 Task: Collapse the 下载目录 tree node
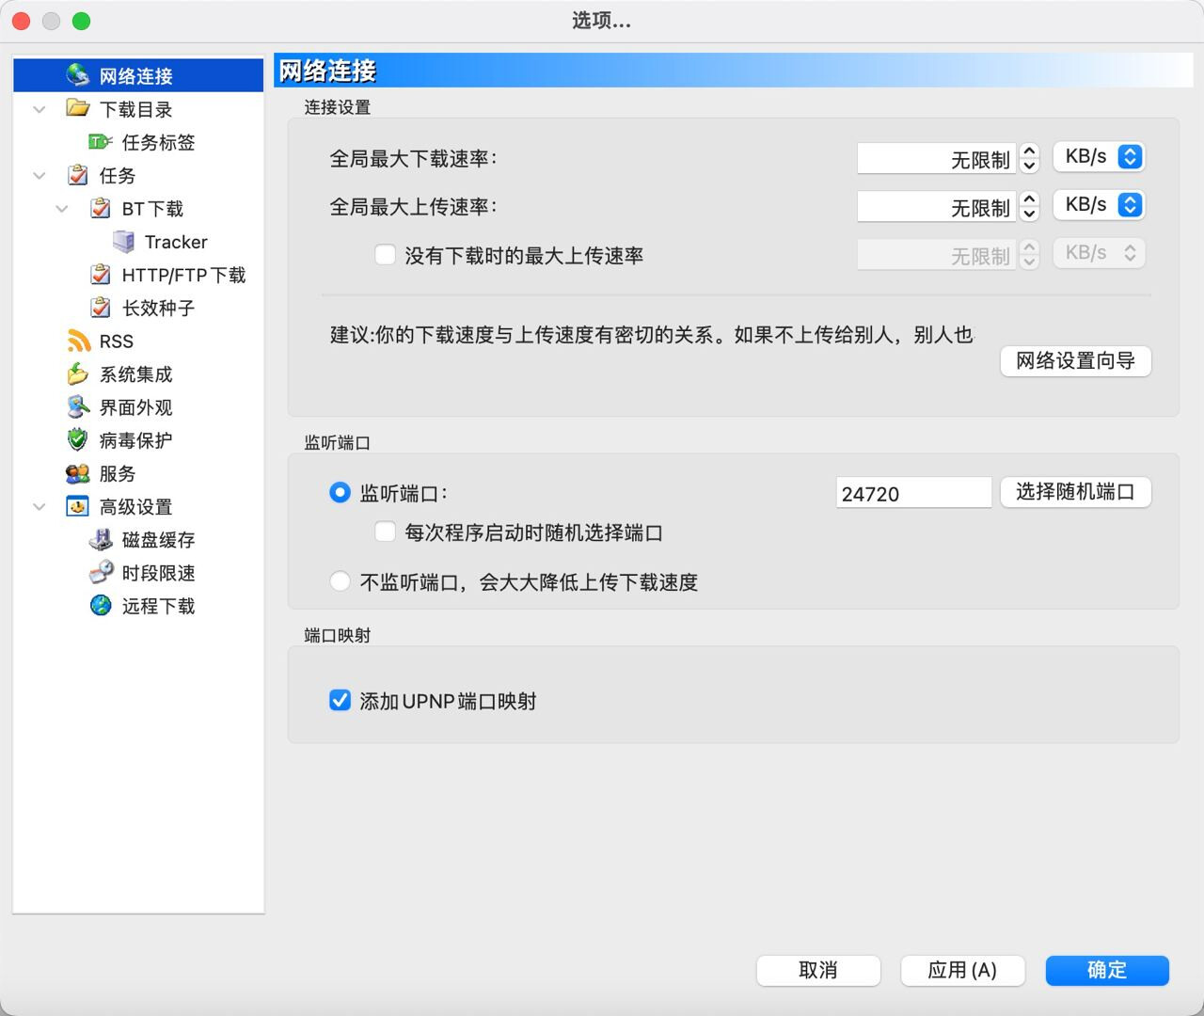pos(40,109)
